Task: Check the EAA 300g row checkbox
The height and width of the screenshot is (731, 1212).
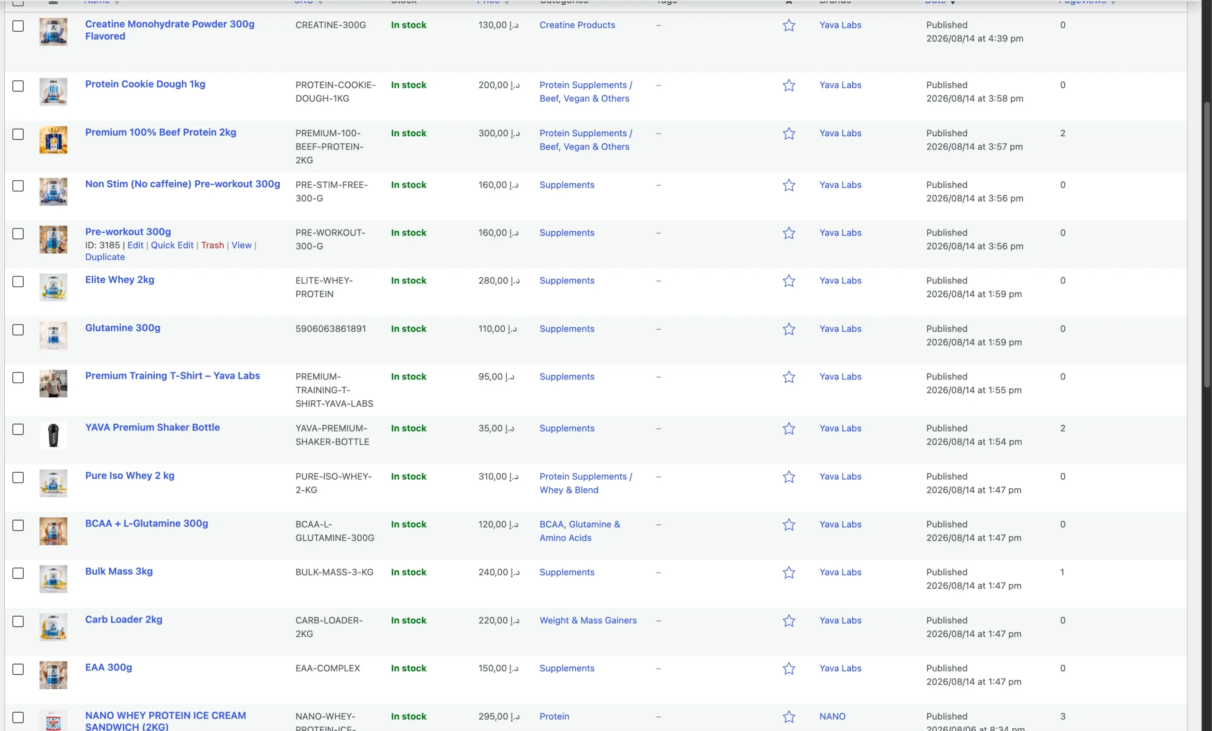Action: (18, 669)
